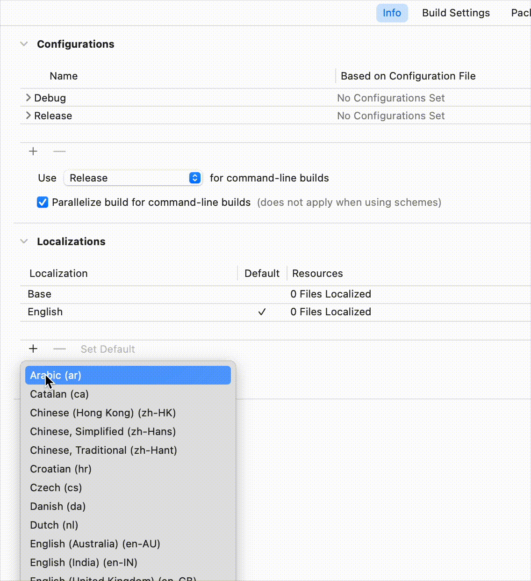Click the remove localization minus icon
The width and height of the screenshot is (531, 581).
pos(59,349)
